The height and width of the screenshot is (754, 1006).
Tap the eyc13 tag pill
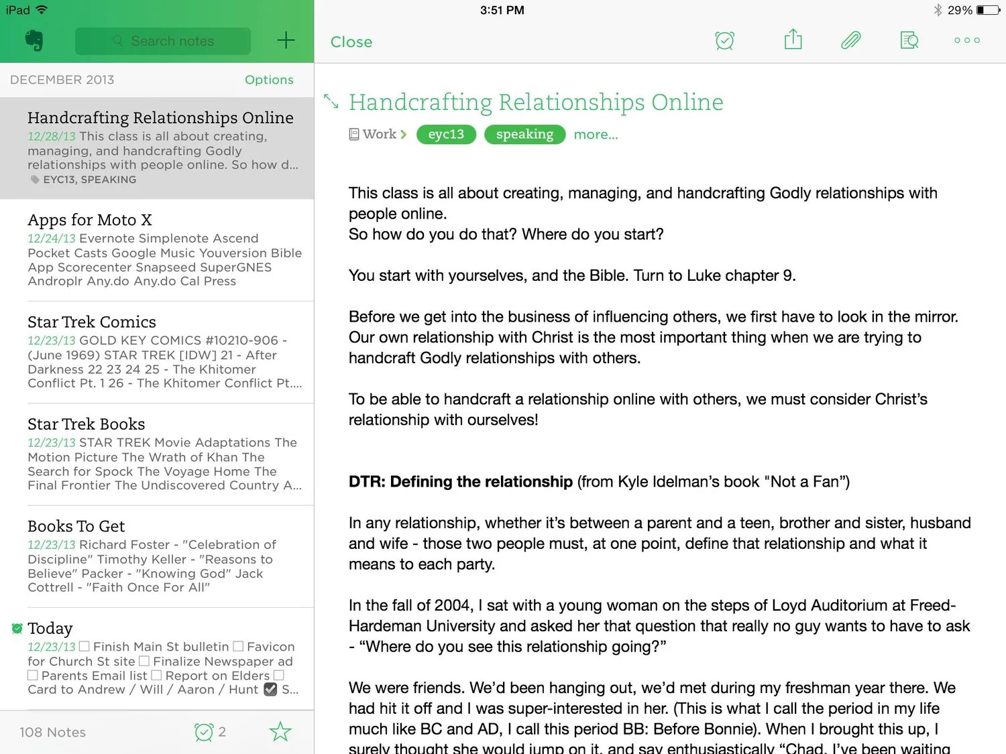coord(446,134)
